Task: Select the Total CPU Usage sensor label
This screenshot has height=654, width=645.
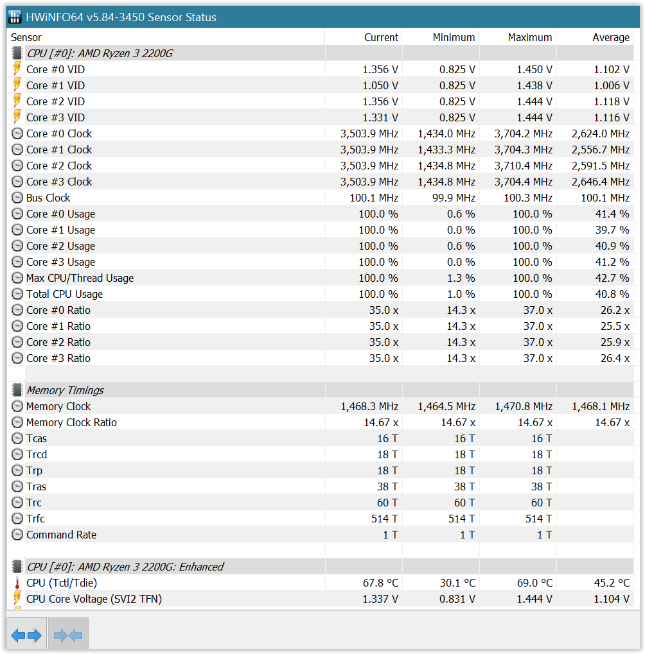Action: click(65, 294)
